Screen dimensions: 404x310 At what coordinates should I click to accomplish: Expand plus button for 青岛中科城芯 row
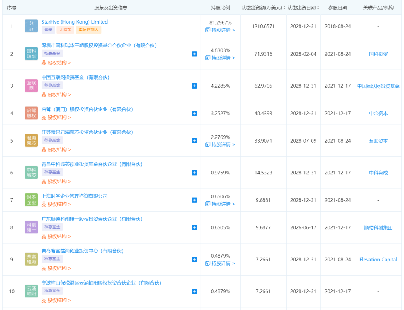pyautogui.click(x=194, y=173)
